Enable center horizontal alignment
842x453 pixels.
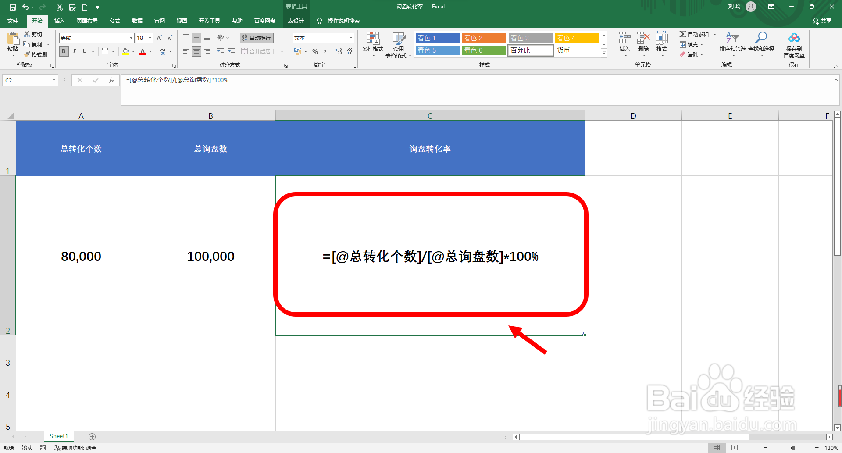point(196,51)
